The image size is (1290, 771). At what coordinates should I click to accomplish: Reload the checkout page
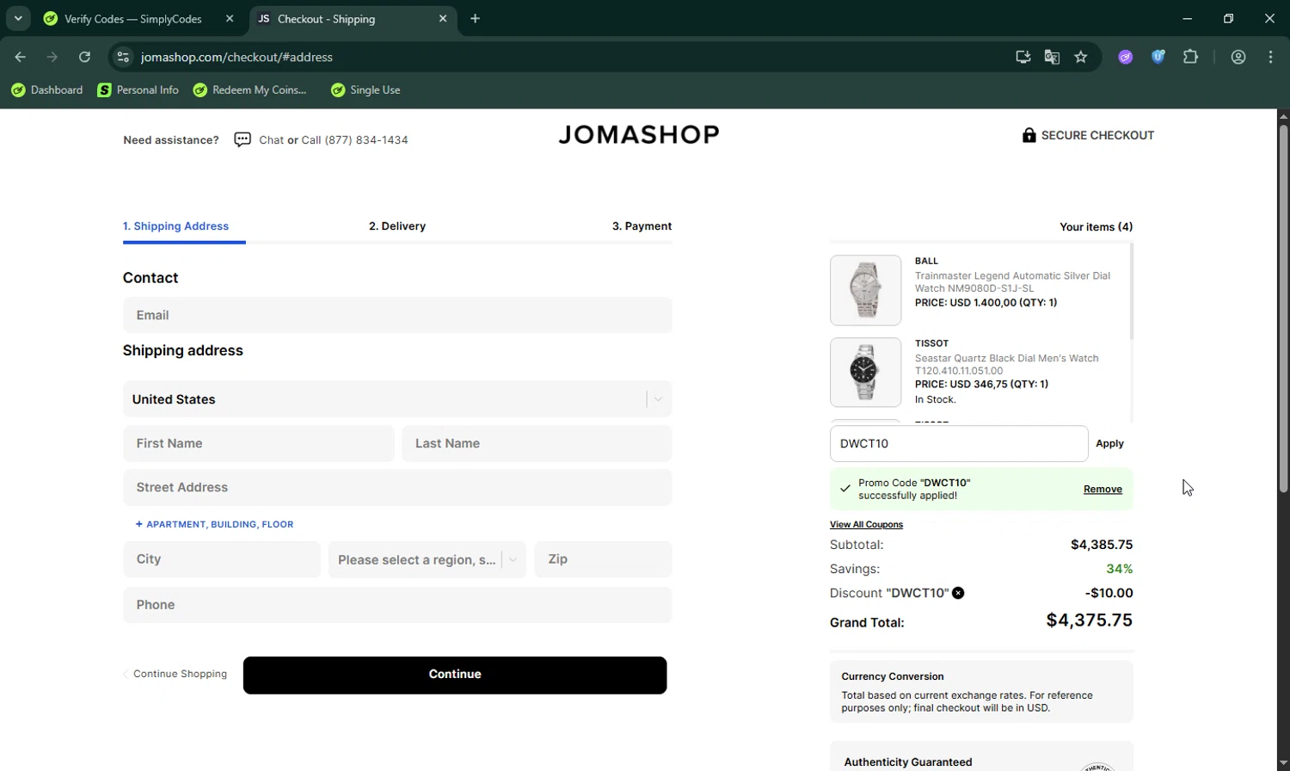tap(84, 57)
